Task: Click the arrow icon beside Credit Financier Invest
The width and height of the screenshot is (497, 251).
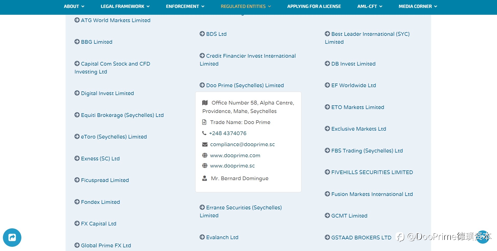Action: point(202,56)
